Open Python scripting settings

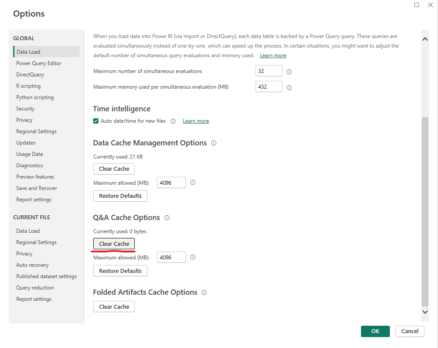pyautogui.click(x=35, y=97)
